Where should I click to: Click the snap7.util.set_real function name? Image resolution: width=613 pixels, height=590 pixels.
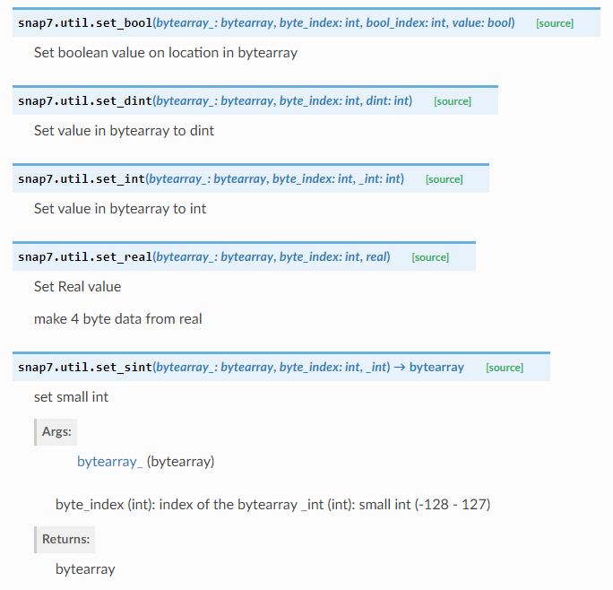pyautogui.click(x=85, y=256)
